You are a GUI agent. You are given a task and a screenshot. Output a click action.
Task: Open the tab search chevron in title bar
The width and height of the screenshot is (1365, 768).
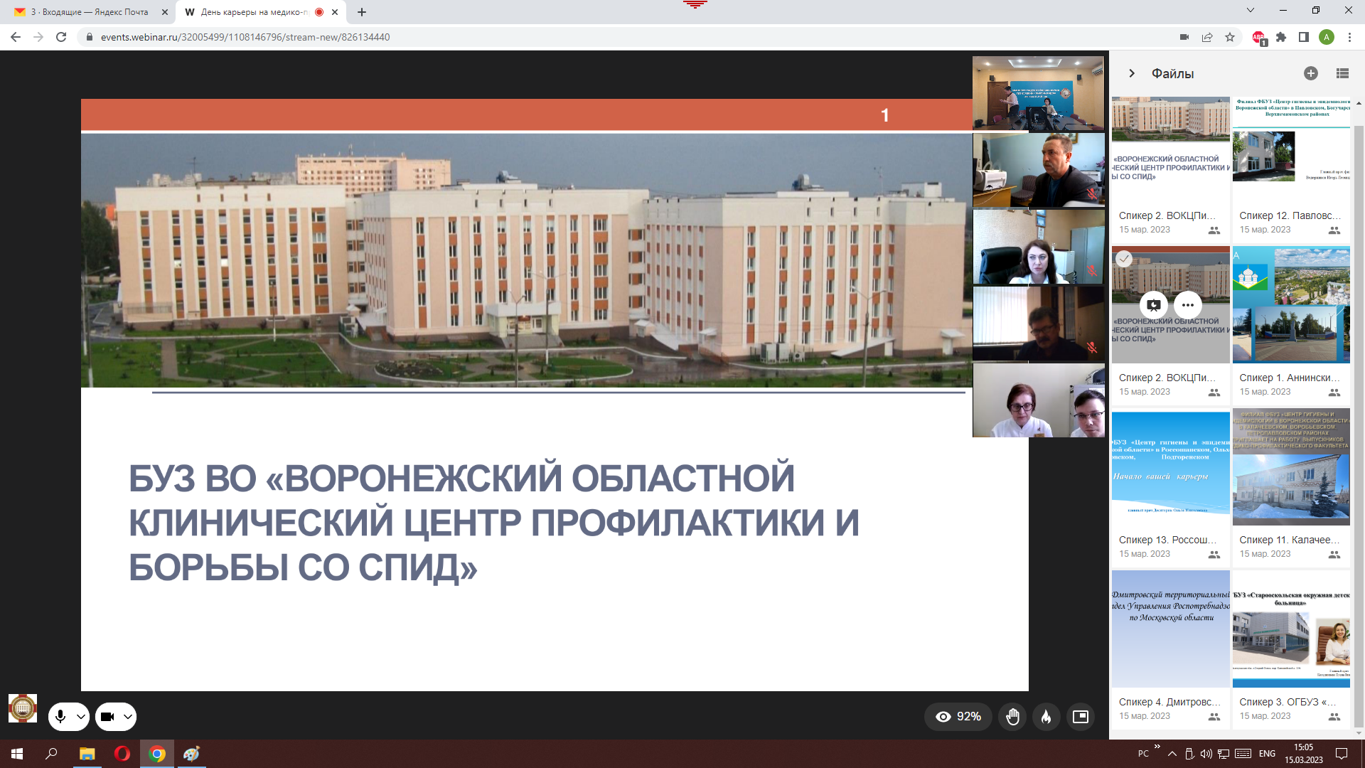pyautogui.click(x=1251, y=11)
